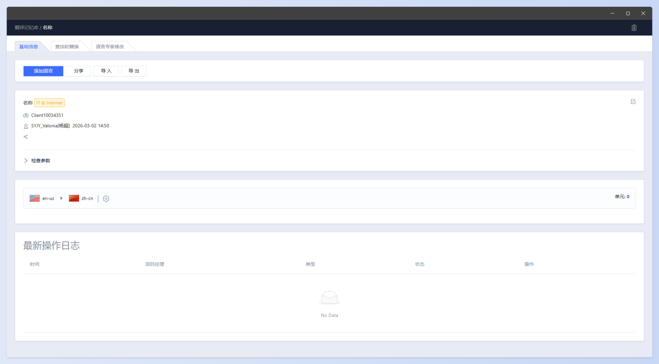Maximize the application window
Viewport: 659px width, 364px height.
click(628, 13)
